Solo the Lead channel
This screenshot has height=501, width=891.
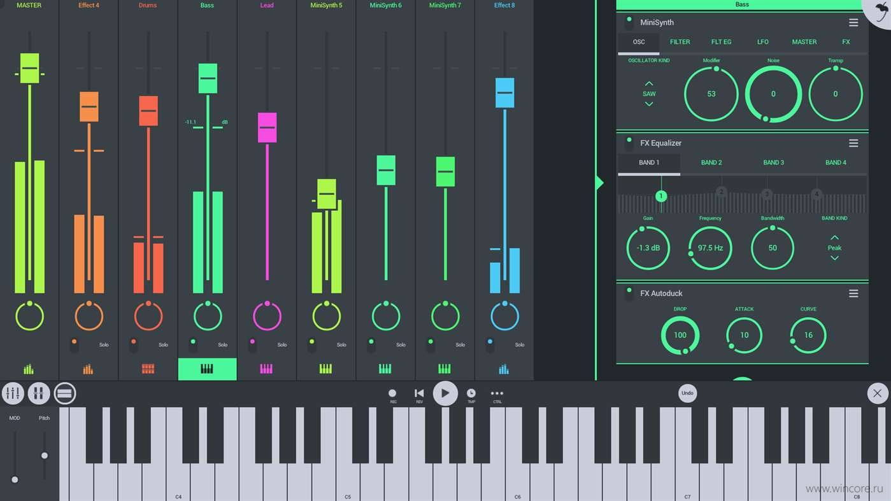pyautogui.click(x=282, y=345)
